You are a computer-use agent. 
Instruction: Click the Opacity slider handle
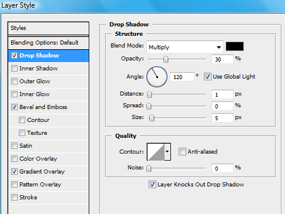click(x=166, y=59)
